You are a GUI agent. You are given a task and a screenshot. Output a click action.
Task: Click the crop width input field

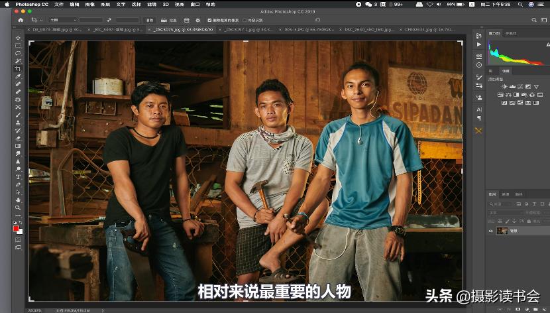(x=91, y=20)
